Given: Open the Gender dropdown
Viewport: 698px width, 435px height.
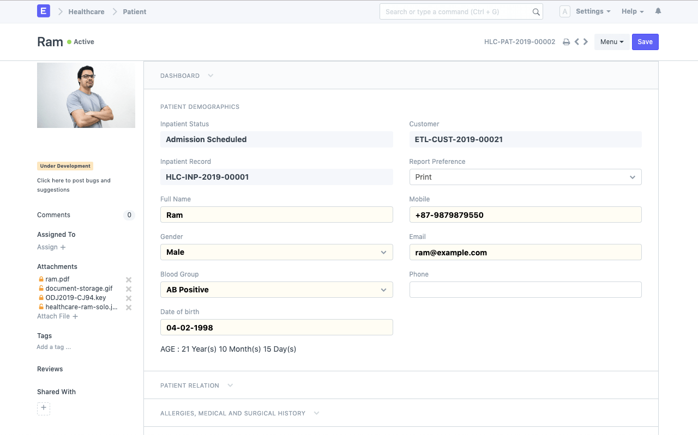Looking at the screenshot, I should (276, 252).
